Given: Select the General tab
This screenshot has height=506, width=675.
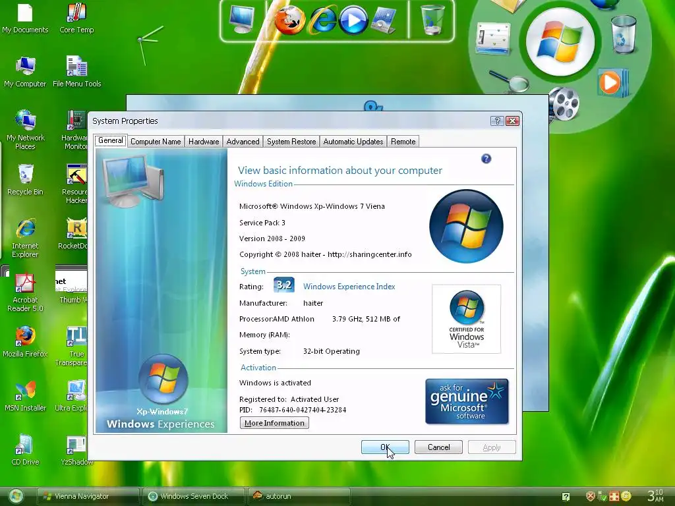Looking at the screenshot, I should 111,140.
